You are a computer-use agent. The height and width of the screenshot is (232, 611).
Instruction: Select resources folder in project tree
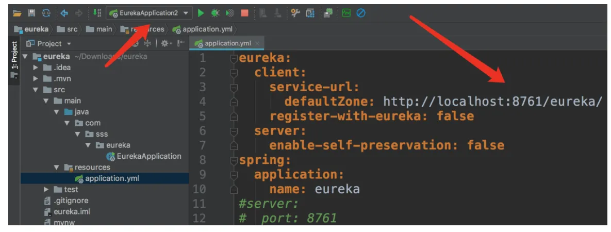coord(87,167)
